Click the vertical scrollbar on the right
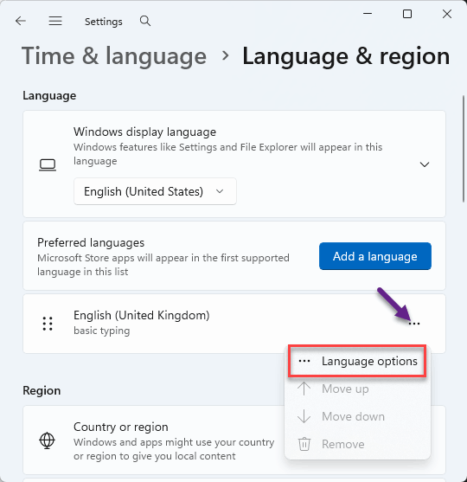The width and height of the screenshot is (467, 482). [x=464, y=149]
